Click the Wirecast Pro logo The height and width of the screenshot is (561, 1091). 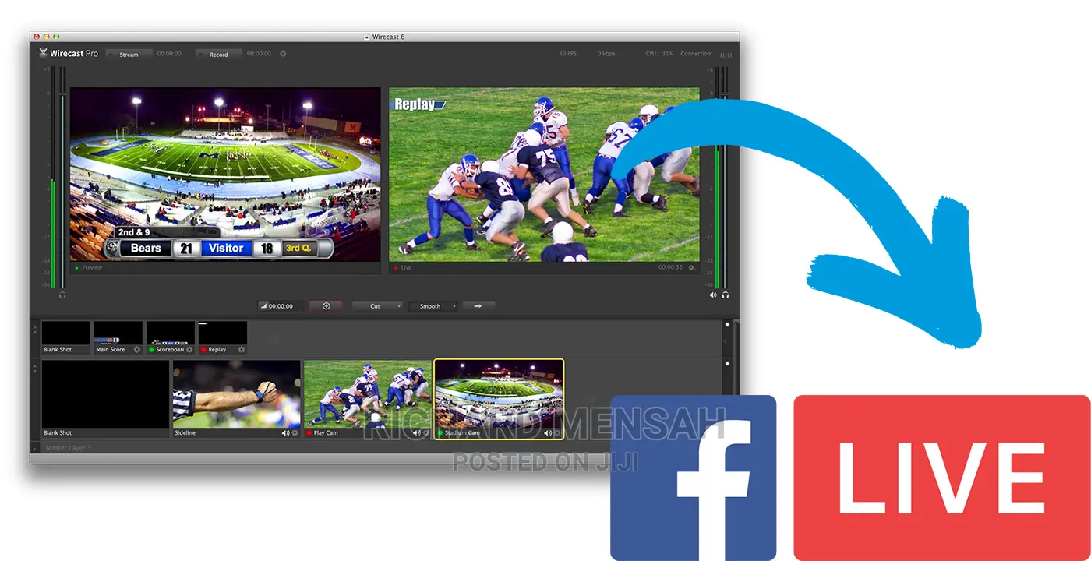(x=69, y=54)
